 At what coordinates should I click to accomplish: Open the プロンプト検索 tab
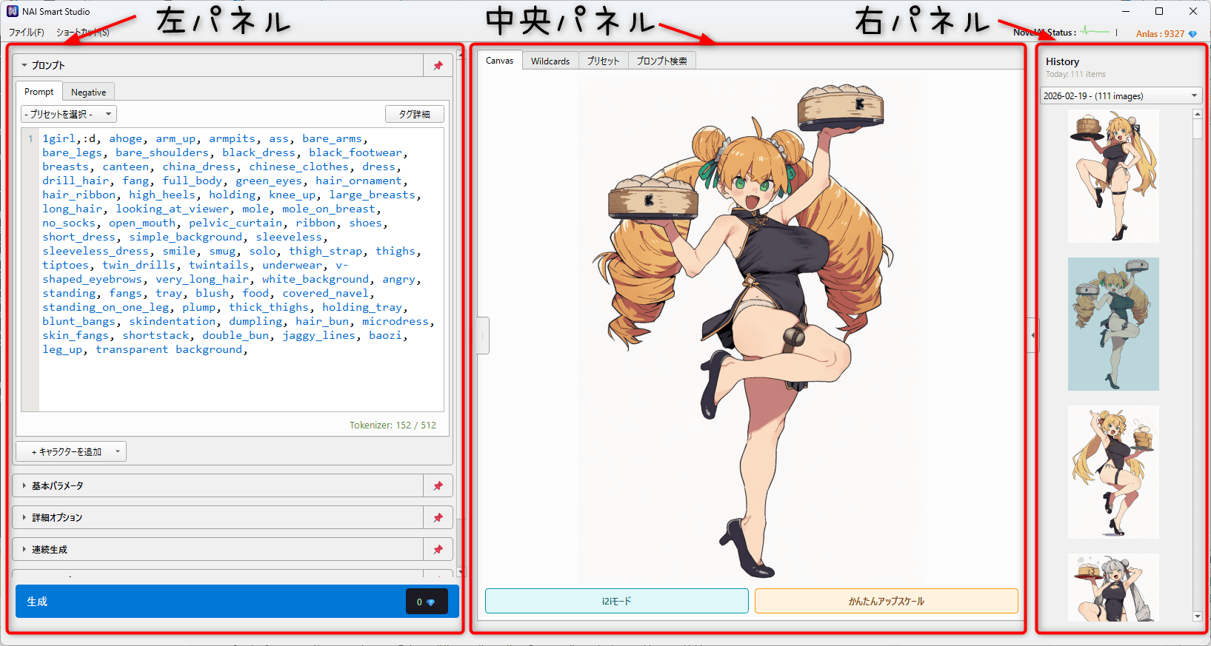[x=661, y=61]
